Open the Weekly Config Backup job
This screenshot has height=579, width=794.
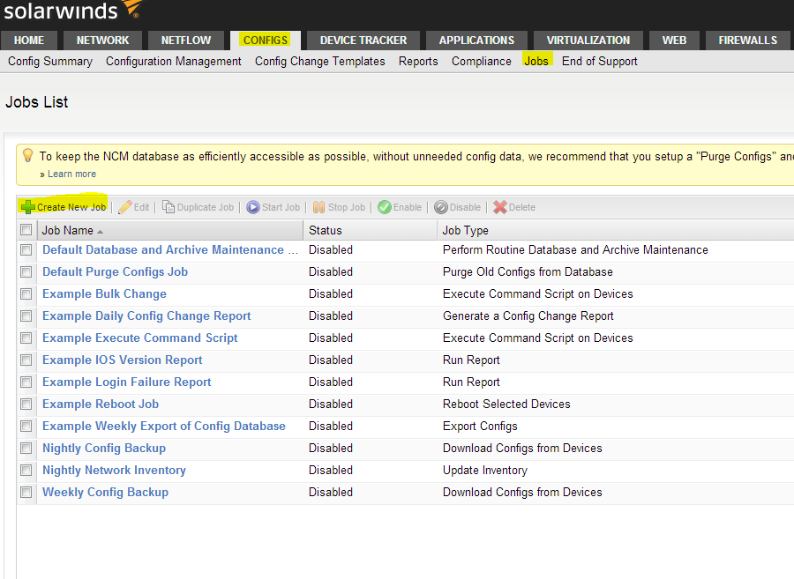tap(105, 492)
